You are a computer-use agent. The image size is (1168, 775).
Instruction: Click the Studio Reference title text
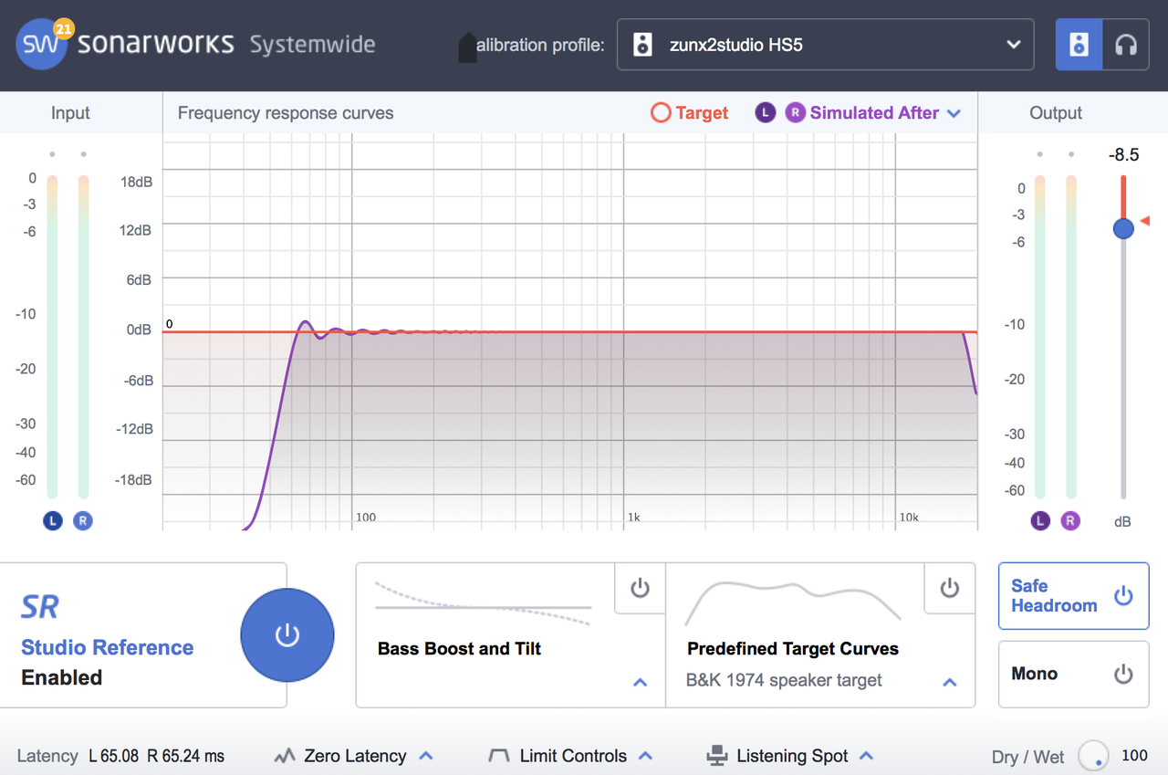(108, 647)
